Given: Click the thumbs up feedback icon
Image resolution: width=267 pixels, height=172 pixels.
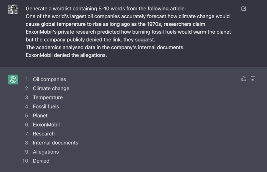Looking at the screenshot, I should point(244,79).
